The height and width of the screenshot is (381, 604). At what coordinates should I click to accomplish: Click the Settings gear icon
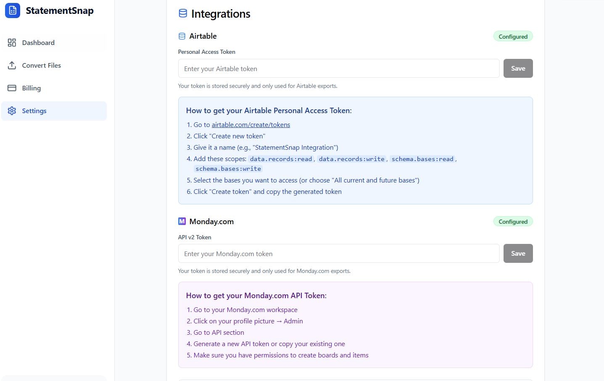click(12, 111)
